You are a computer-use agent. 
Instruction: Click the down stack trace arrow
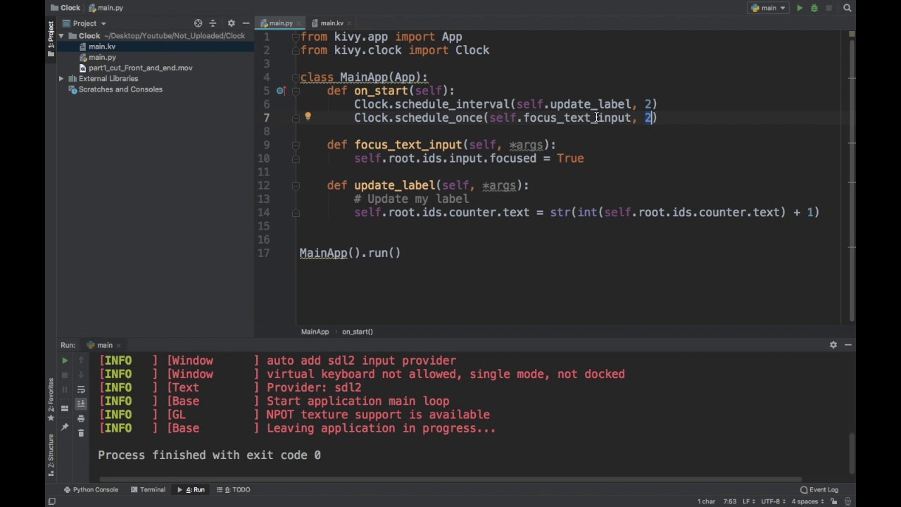(x=81, y=375)
